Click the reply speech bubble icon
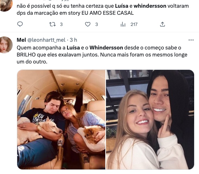Image resolution: width=199 pixels, height=174 pixels. (20, 24)
